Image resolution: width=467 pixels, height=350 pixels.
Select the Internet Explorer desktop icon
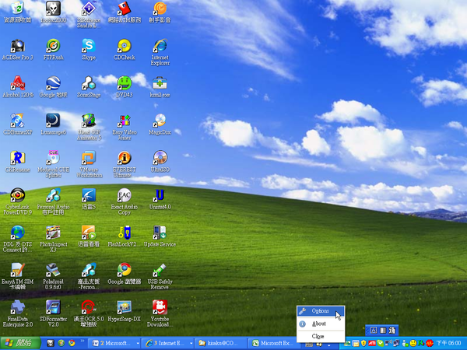pos(160,52)
